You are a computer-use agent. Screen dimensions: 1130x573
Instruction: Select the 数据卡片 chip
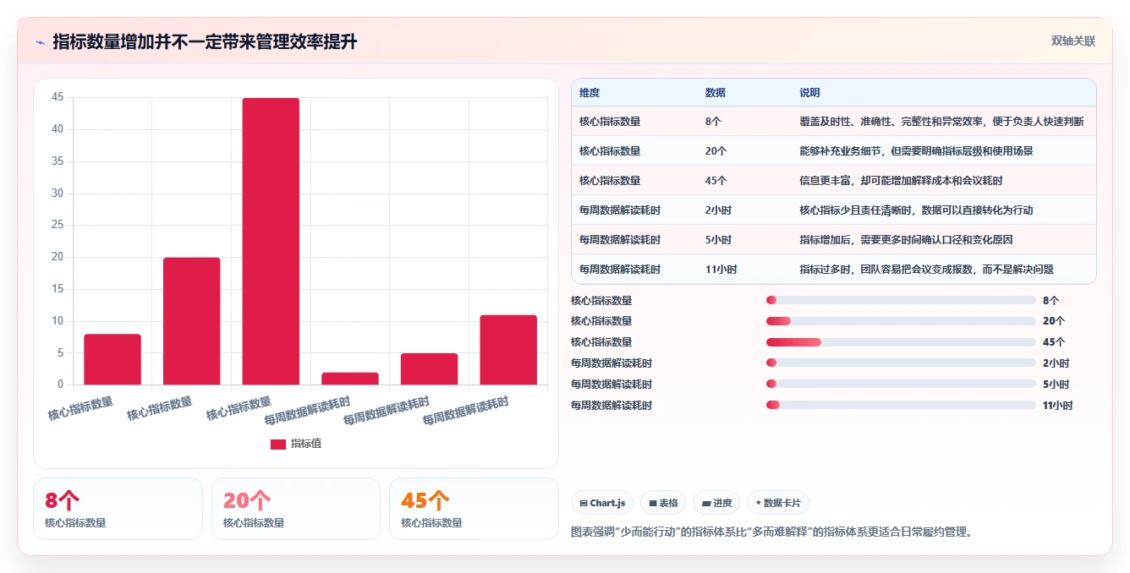(777, 503)
